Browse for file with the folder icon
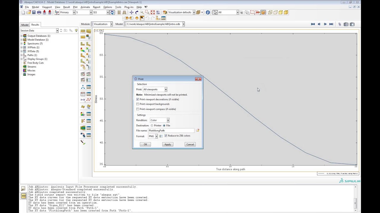 tap(197, 130)
